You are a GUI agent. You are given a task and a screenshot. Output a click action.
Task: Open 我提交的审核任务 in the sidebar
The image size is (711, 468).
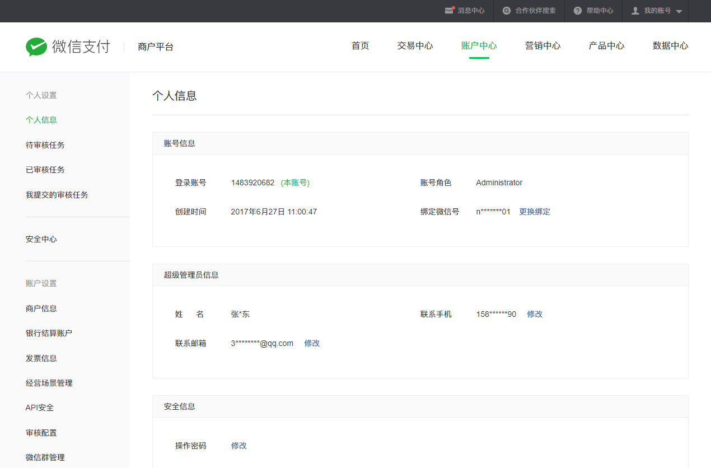(57, 195)
